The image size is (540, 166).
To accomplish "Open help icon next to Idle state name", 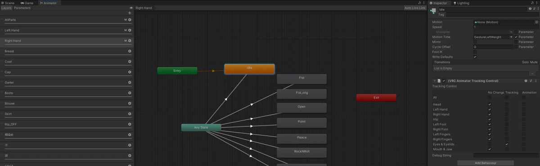I will click(x=531, y=9).
